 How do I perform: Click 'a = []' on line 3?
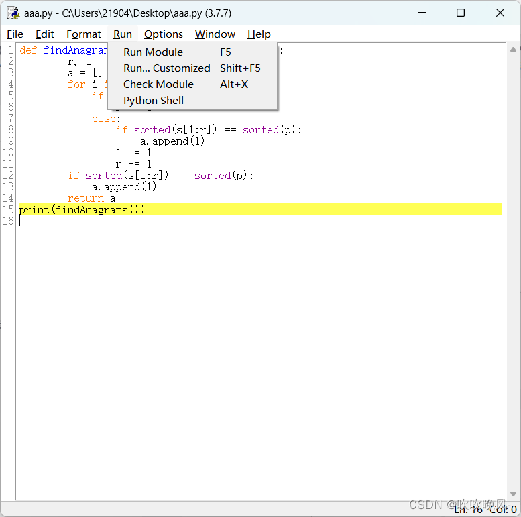pyautogui.click(x=85, y=73)
